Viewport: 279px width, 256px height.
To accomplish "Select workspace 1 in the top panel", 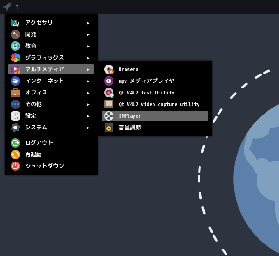I will [x=17, y=7].
